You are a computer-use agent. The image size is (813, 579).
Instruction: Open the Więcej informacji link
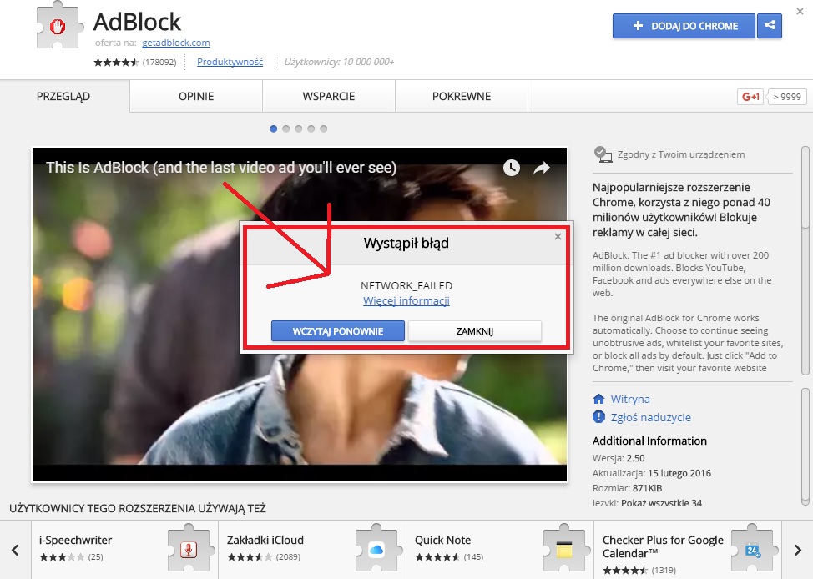tap(406, 300)
